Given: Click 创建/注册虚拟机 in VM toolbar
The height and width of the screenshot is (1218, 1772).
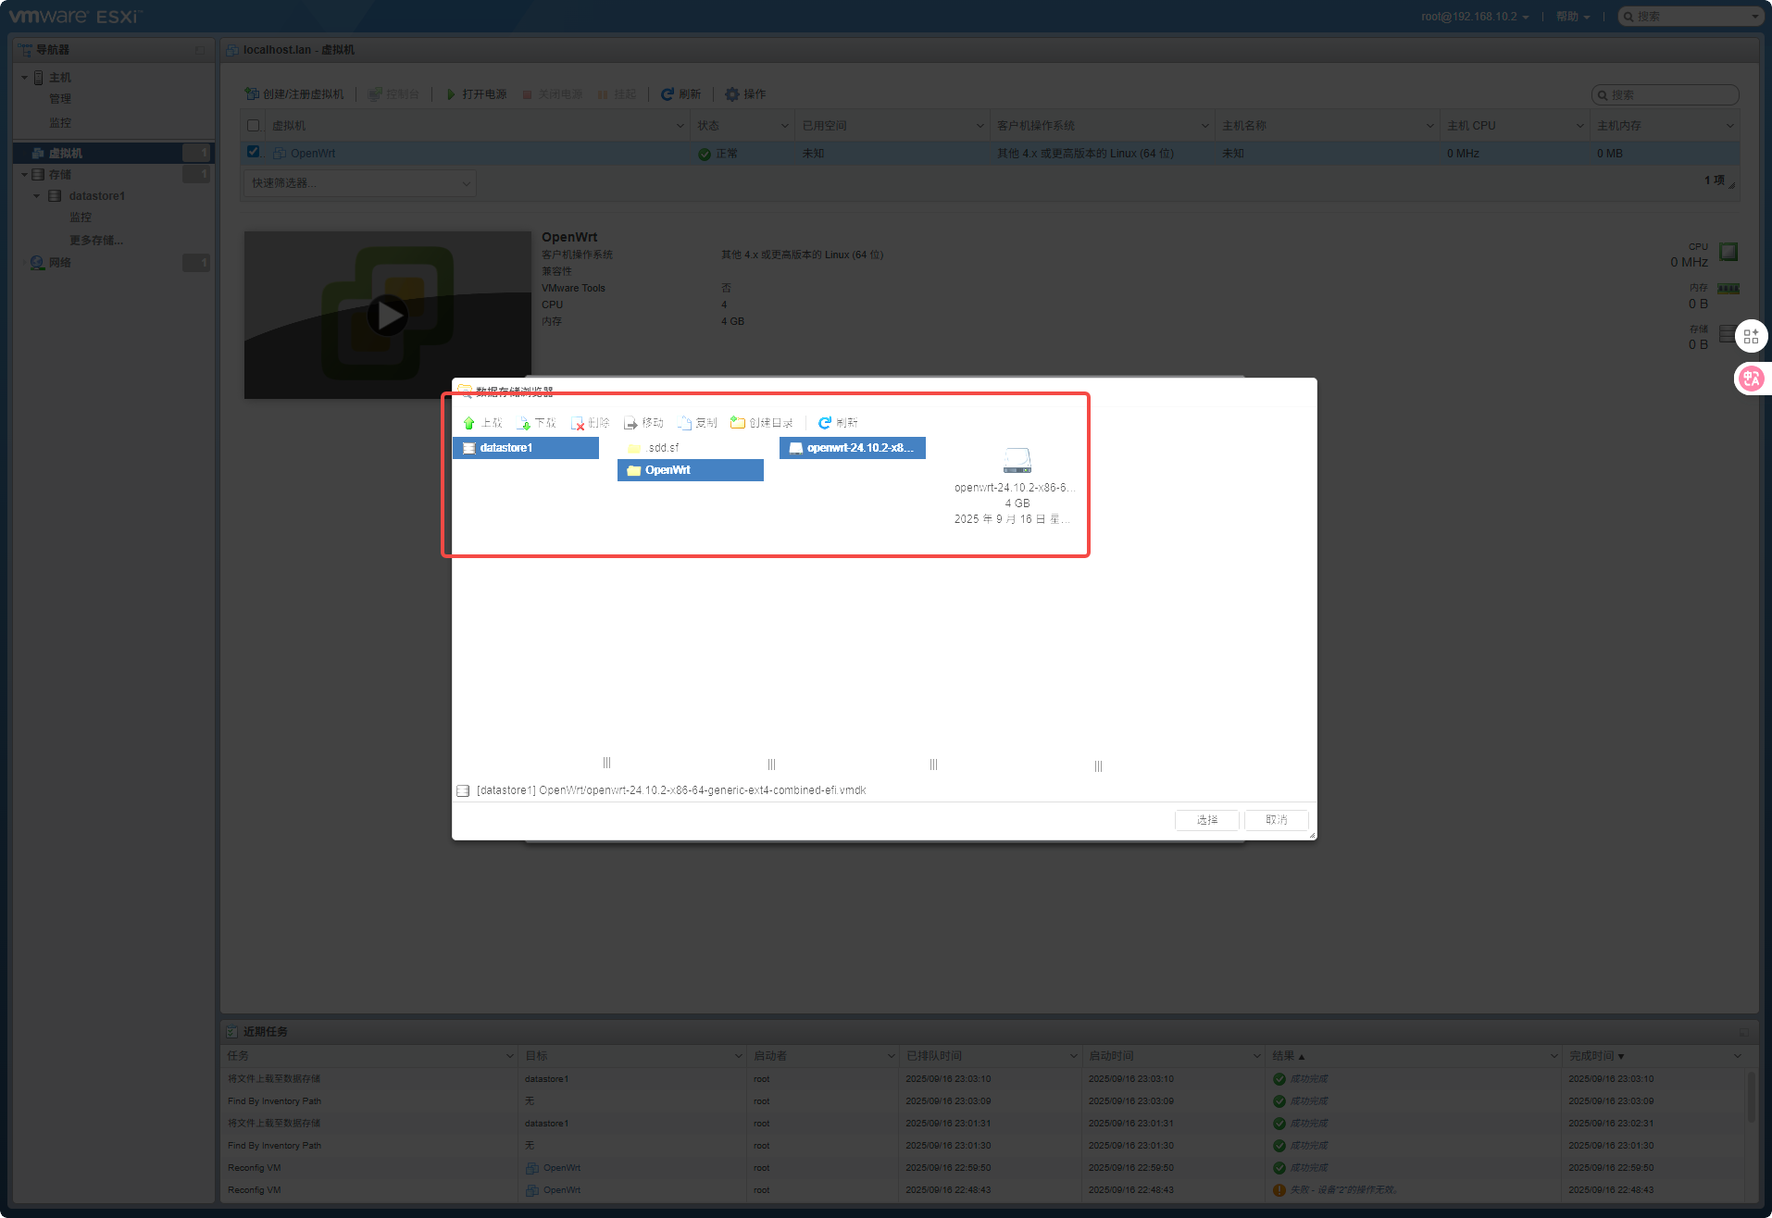Looking at the screenshot, I should click(294, 94).
